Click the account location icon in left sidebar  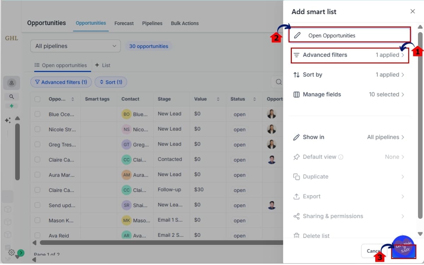pyautogui.click(x=12, y=83)
